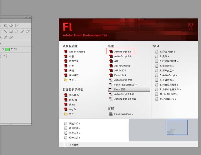201x155 pixels.
Task: Open lesson 7. 处理数据
Action: [164, 80]
